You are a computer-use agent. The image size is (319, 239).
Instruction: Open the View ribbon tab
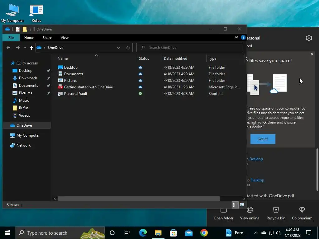[x=64, y=38]
